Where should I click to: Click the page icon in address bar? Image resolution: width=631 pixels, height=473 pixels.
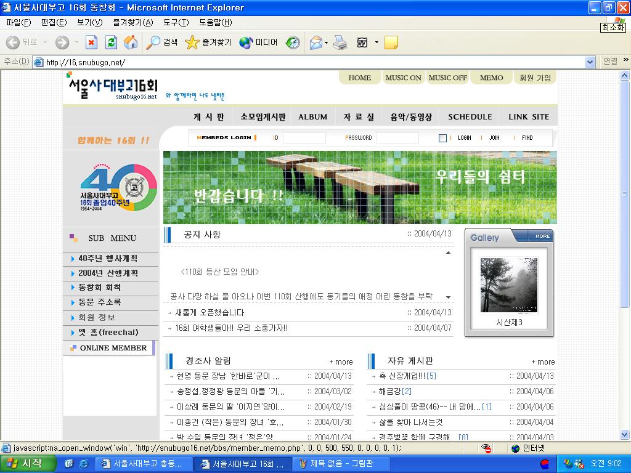pos(39,62)
